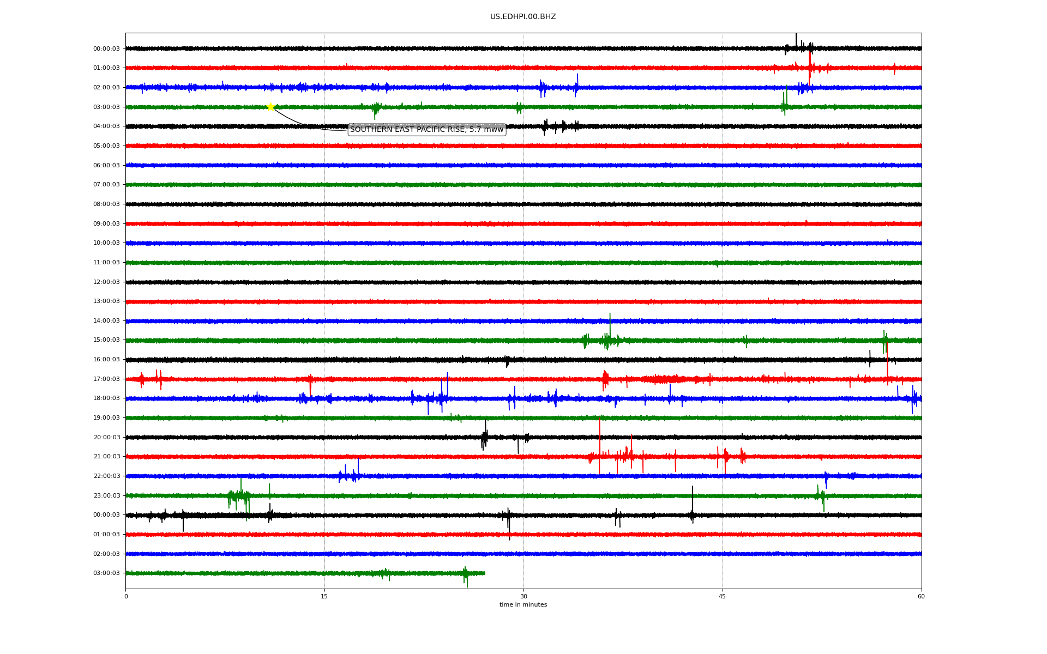Select the x-axis tick label 60
This screenshot has width=1047, height=654.
921,596
